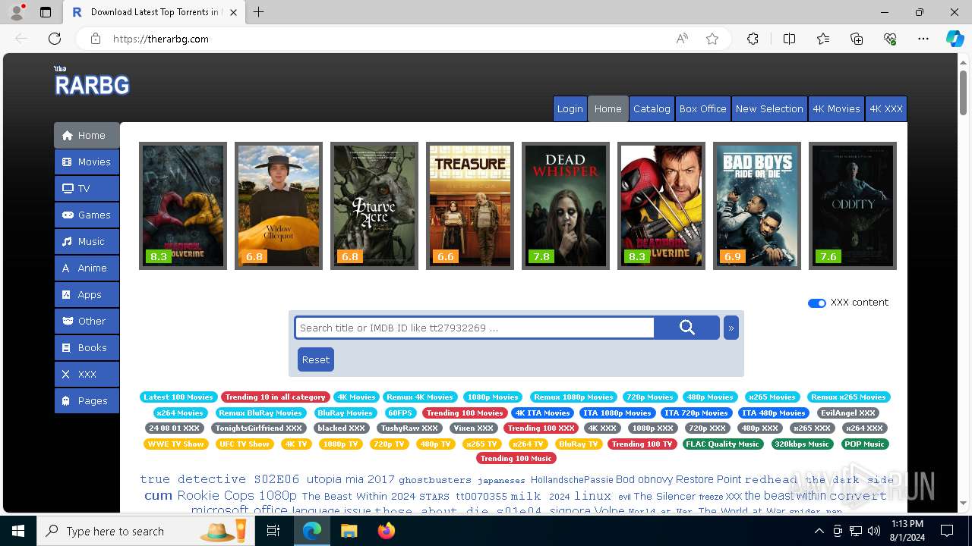Open the Catalog tab
Image resolution: width=972 pixels, height=546 pixels.
tap(652, 108)
